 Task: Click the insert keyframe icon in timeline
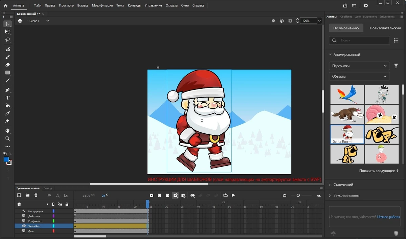152,195
